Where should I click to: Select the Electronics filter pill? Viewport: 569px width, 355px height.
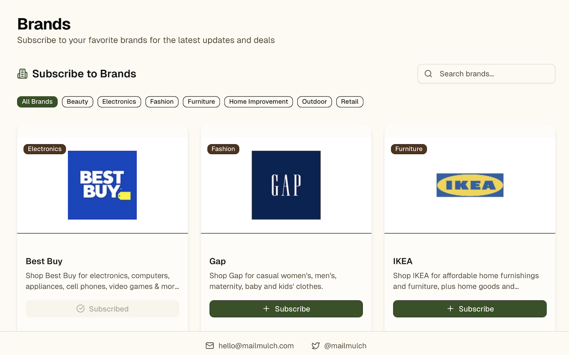119,101
